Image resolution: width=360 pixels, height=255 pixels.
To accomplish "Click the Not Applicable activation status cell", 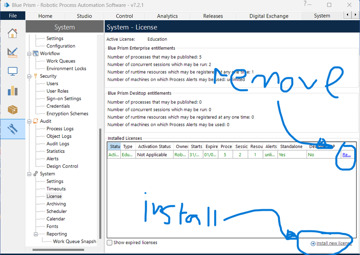I will tap(154, 155).
